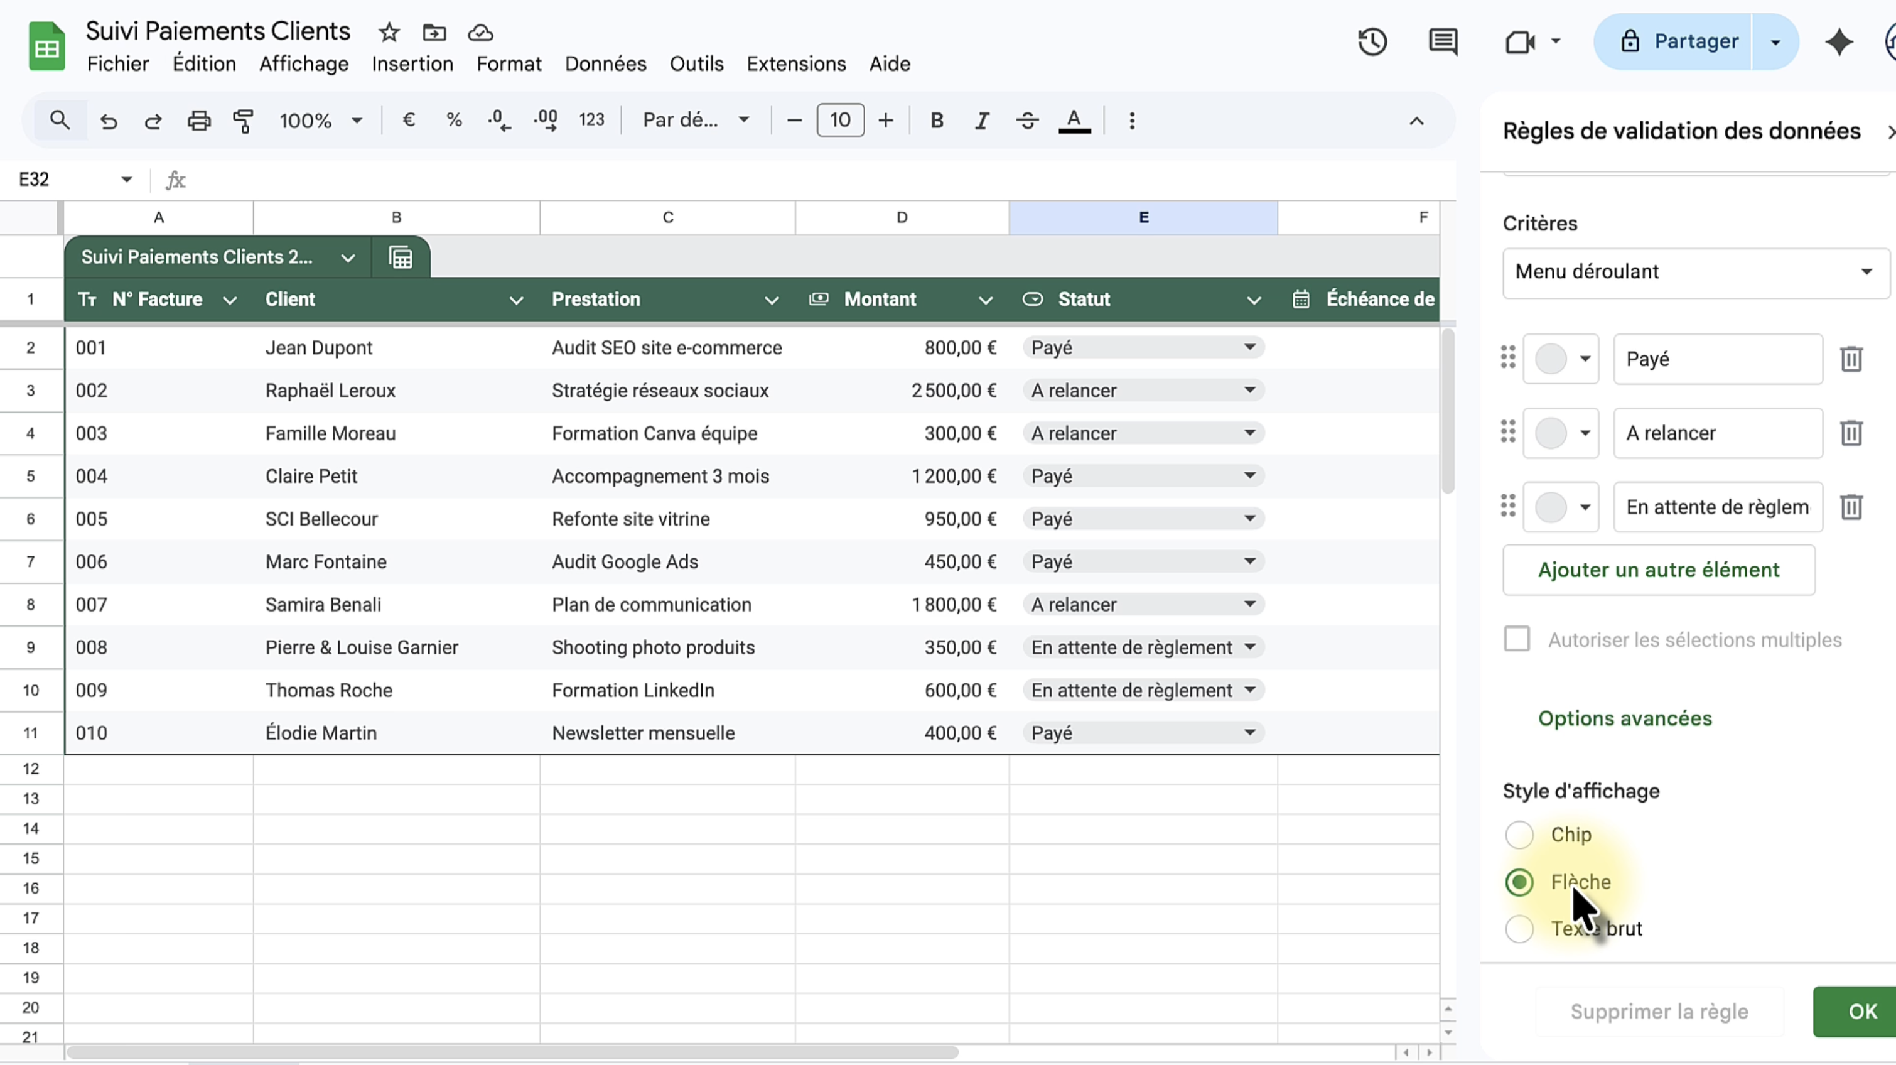Click the version history clock icon
The height and width of the screenshot is (1065, 1896).
point(1372,42)
